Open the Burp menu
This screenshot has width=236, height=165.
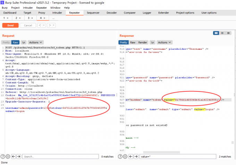(5, 8)
